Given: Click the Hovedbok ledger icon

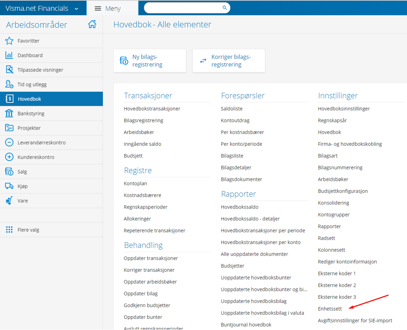Looking at the screenshot, I should pyautogui.click(x=9, y=99).
